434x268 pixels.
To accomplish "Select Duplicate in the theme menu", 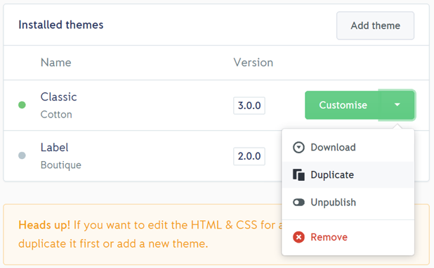I will point(348,175).
